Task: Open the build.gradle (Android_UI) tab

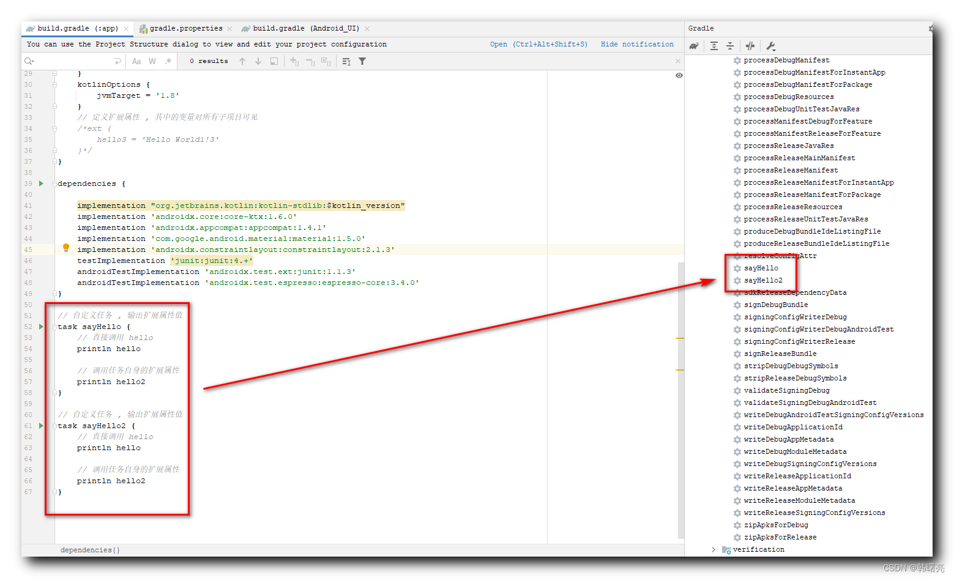Action: click(x=306, y=29)
